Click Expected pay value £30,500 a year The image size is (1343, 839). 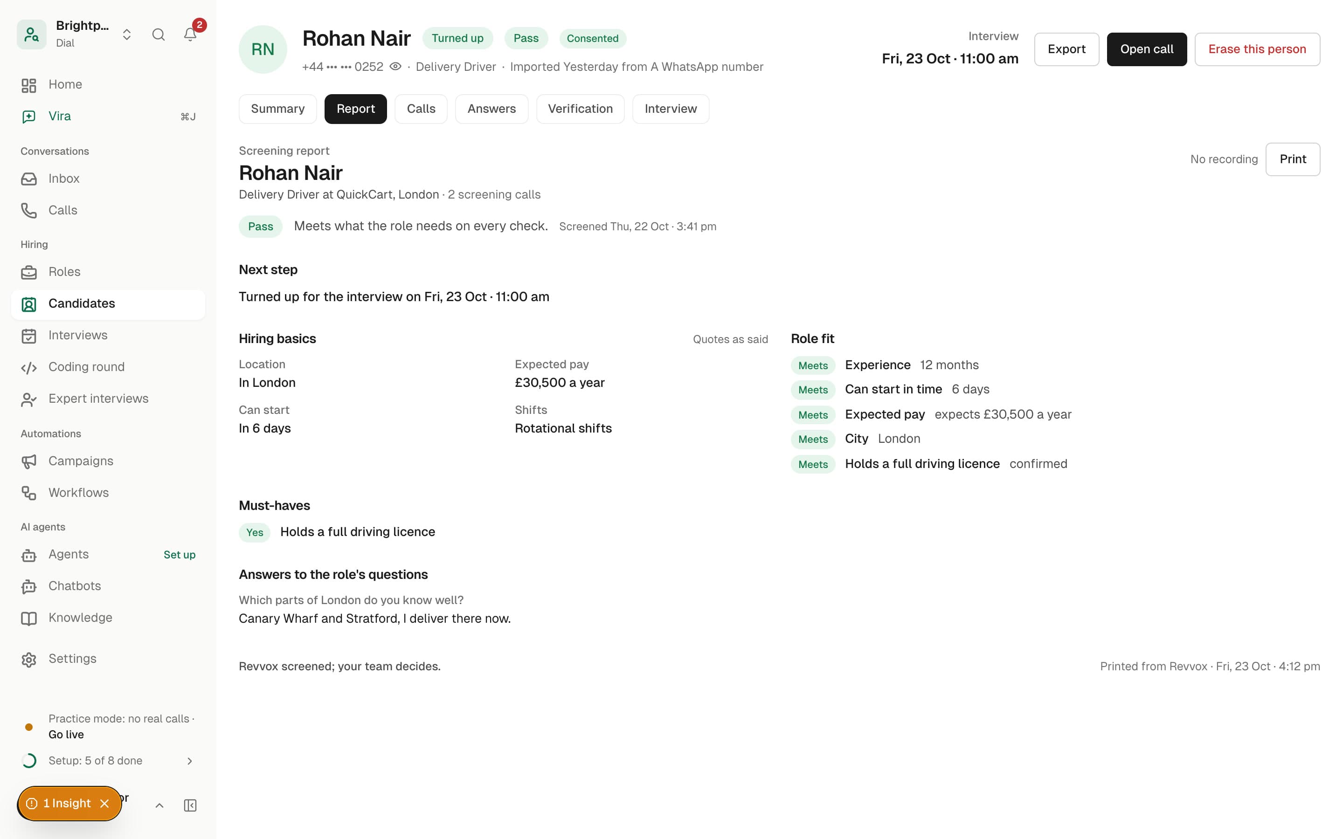(560, 383)
